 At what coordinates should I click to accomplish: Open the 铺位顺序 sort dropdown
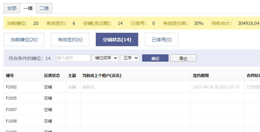click(x=105, y=58)
